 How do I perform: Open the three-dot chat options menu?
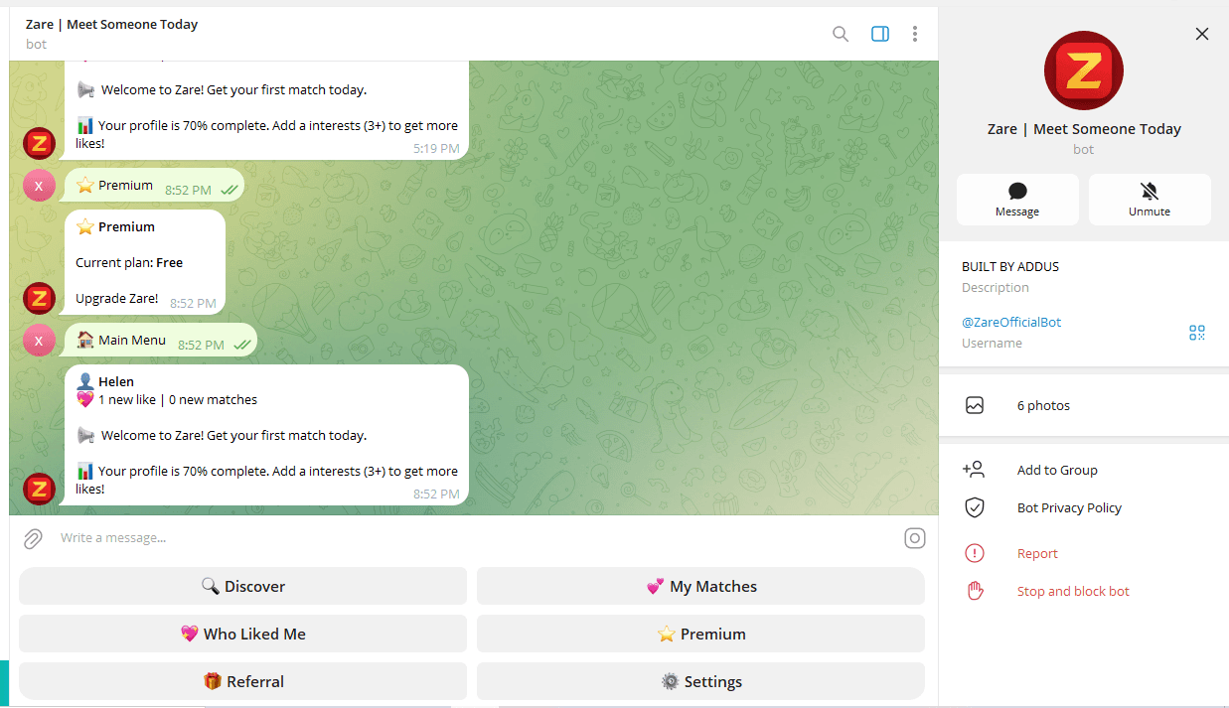(915, 34)
